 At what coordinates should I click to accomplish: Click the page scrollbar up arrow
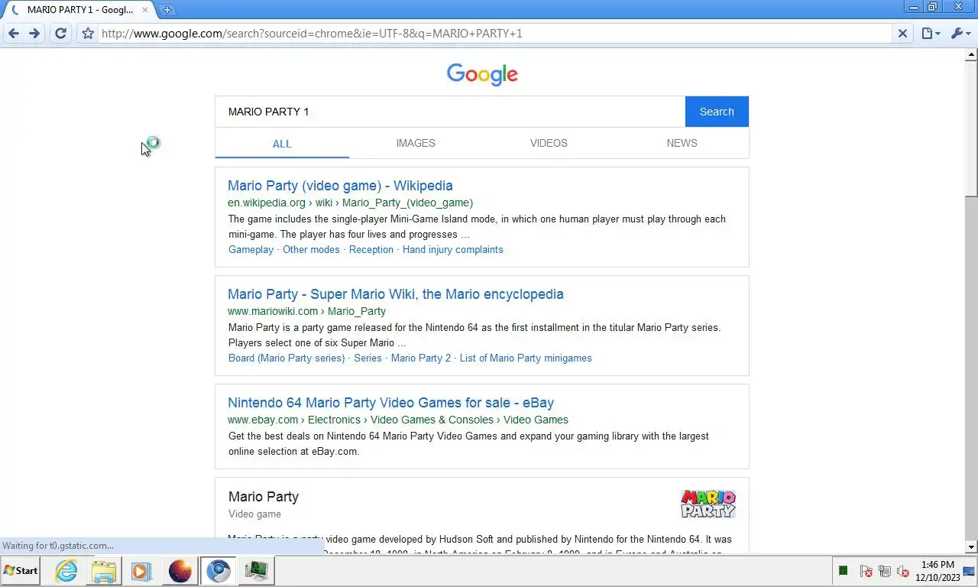pyautogui.click(x=972, y=54)
